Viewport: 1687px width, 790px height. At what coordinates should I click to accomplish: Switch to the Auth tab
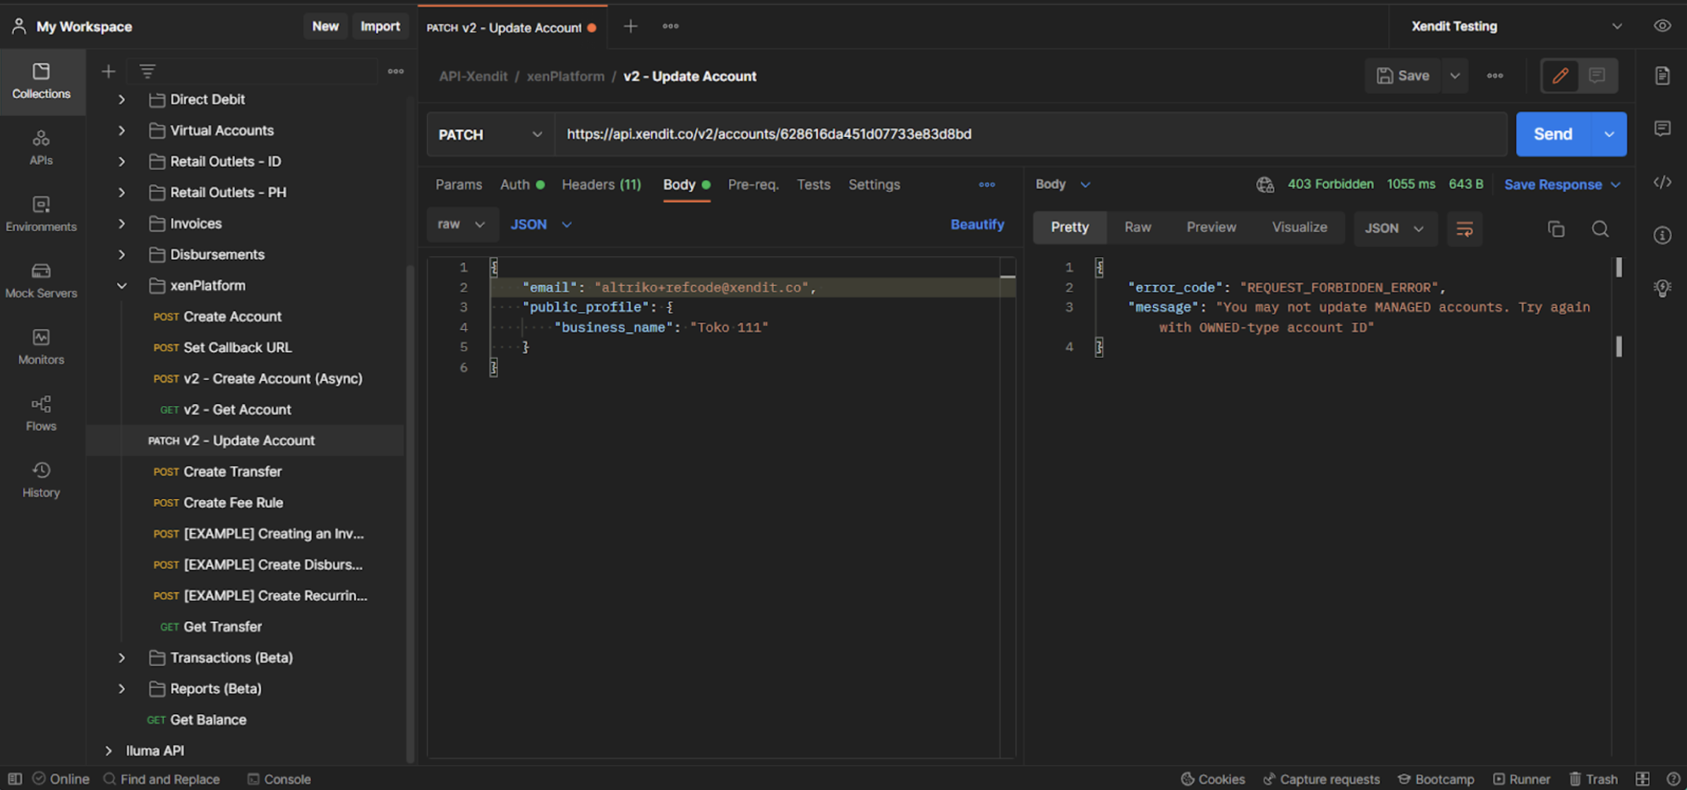pos(522,185)
